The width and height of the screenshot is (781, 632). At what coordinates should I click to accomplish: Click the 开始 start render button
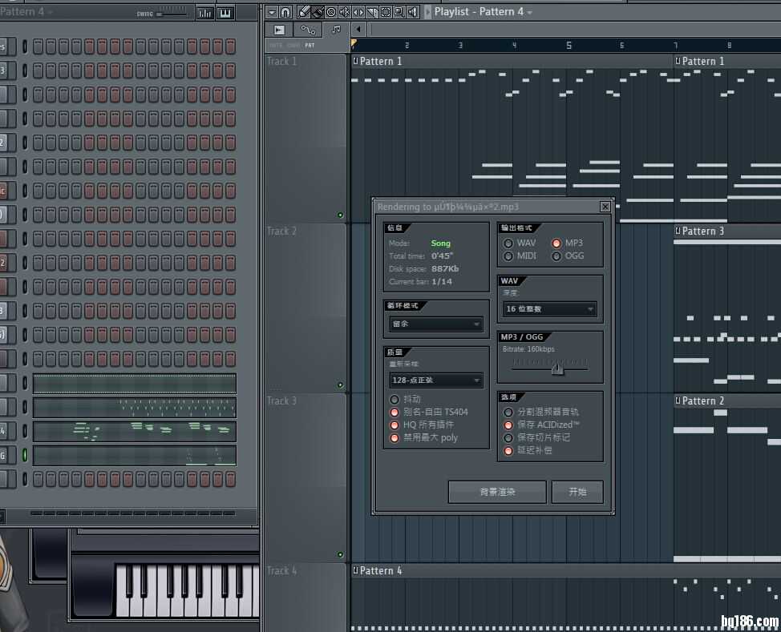click(x=577, y=492)
